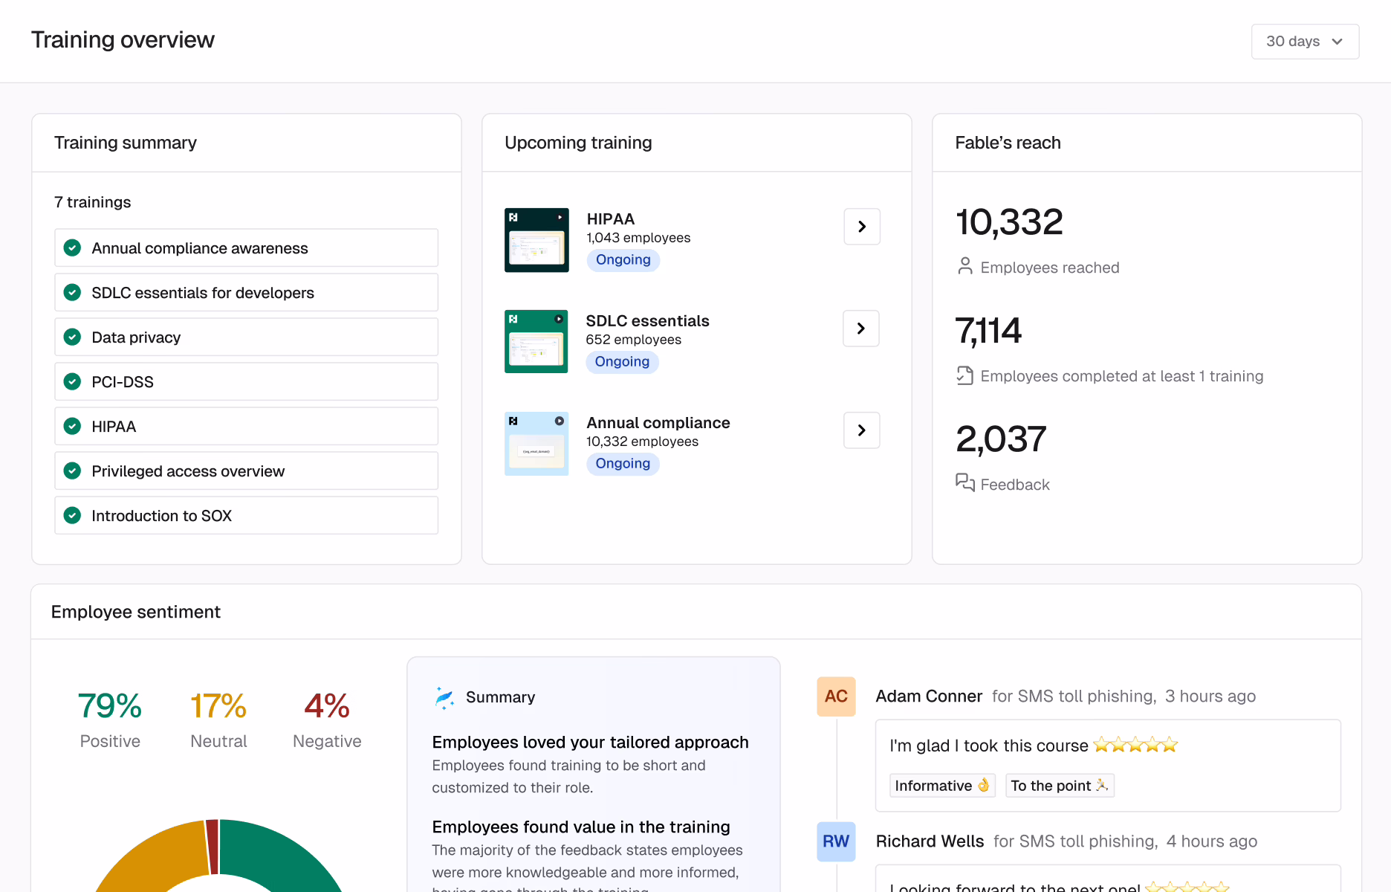Viewport: 1391px width, 892px height.
Task: Click the completed training document icon
Action: click(x=964, y=375)
